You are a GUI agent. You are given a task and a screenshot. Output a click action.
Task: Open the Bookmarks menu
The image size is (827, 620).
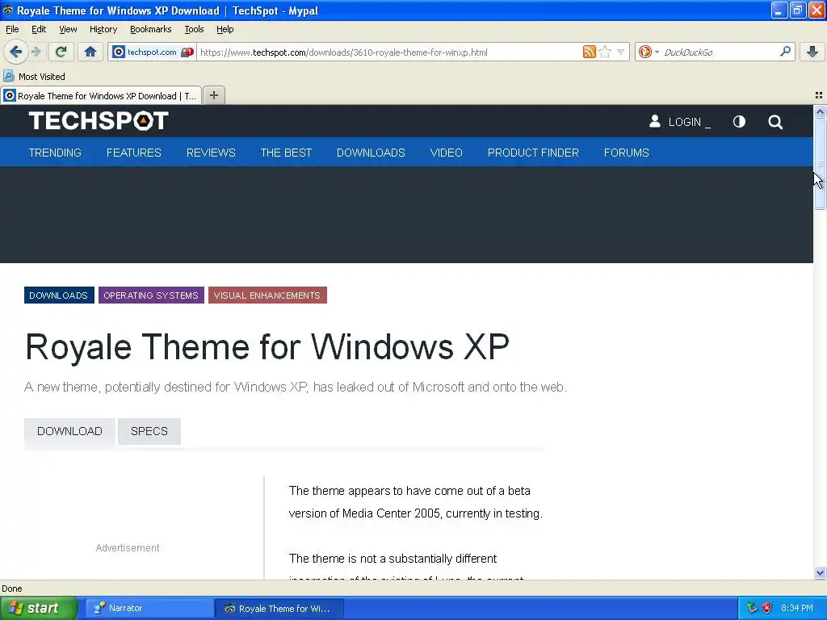pyautogui.click(x=150, y=29)
